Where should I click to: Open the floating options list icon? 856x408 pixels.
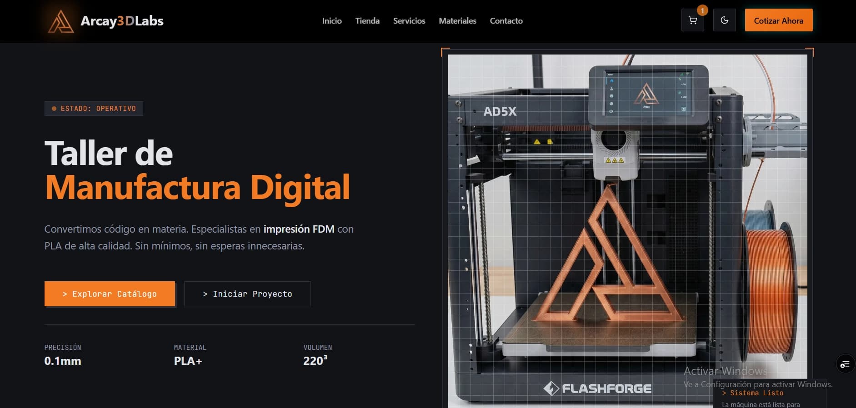(x=845, y=364)
